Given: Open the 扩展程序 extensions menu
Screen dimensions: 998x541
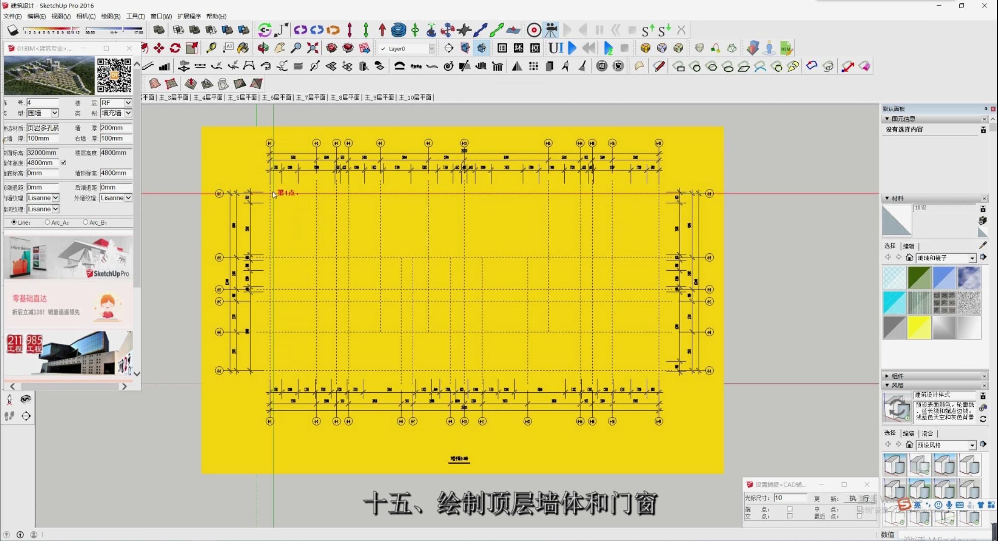Looking at the screenshot, I should (x=189, y=16).
